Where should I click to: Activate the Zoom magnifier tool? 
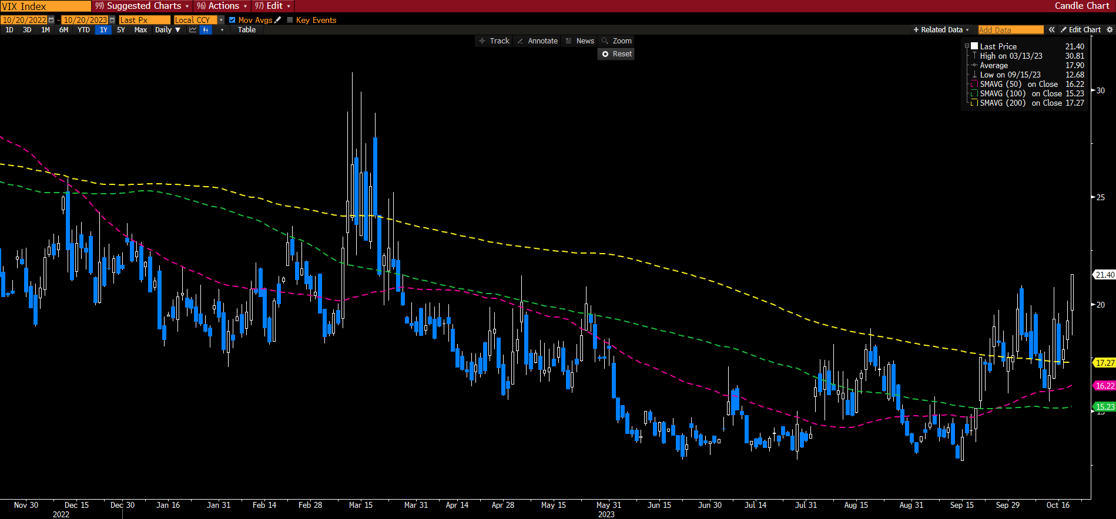[x=616, y=41]
